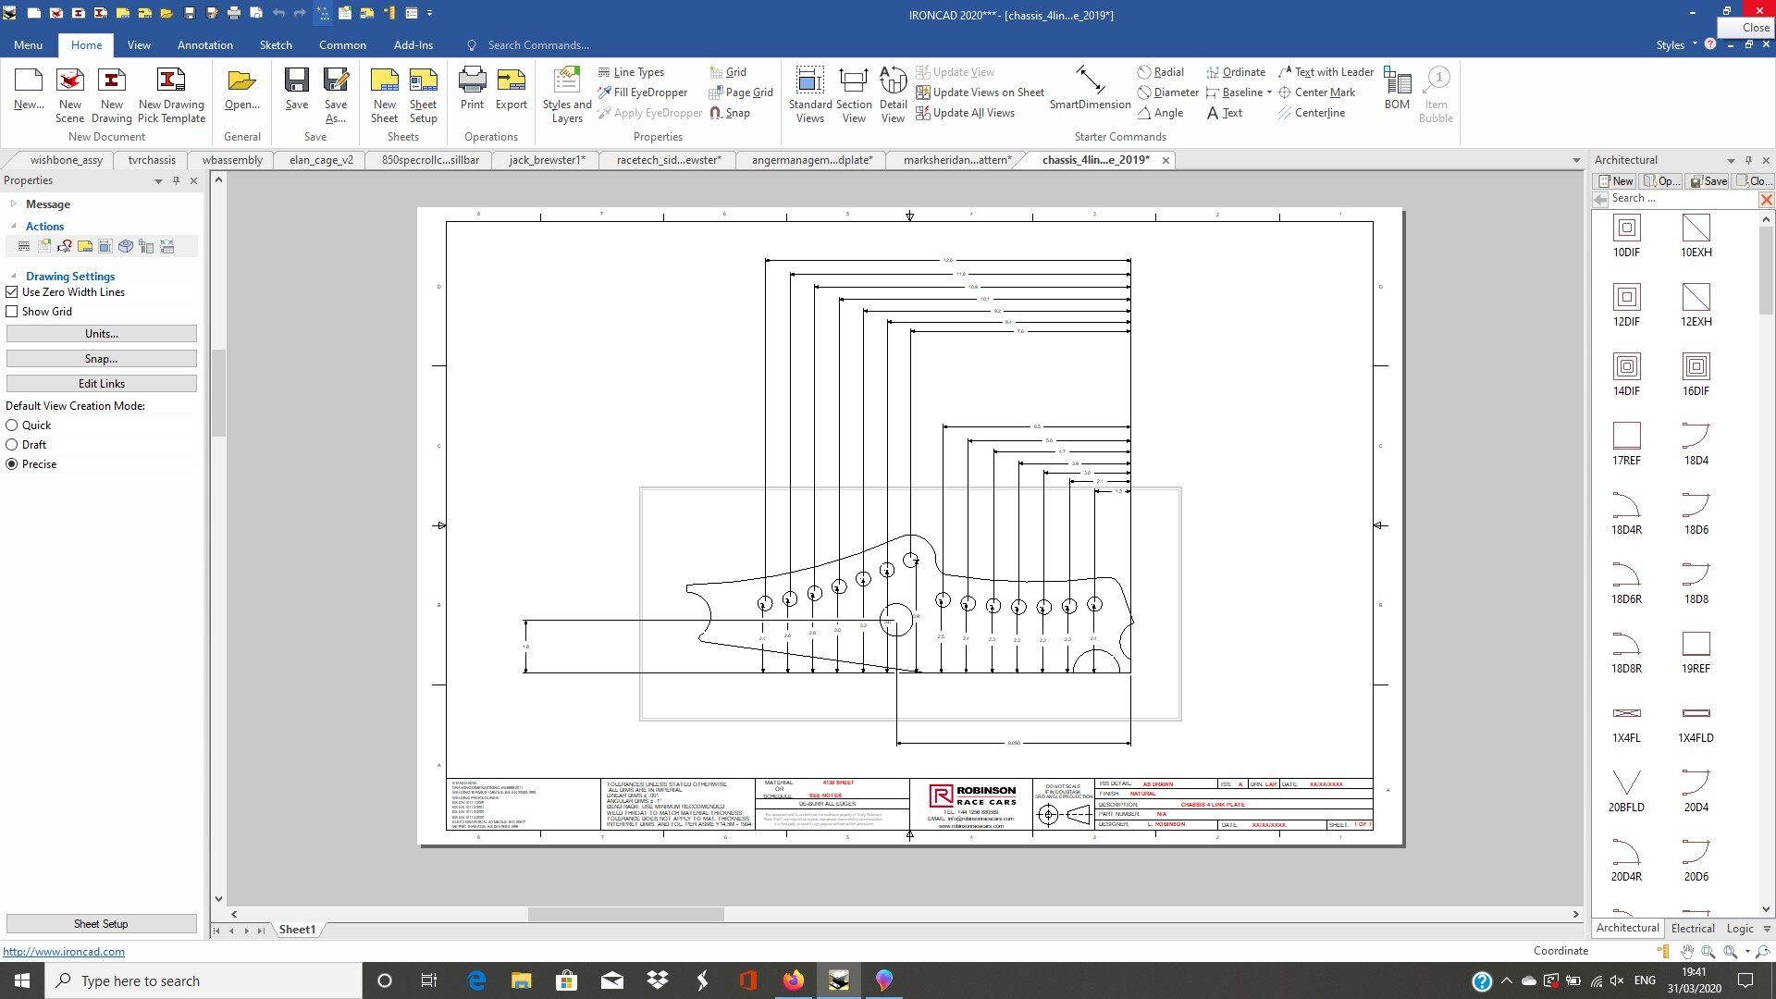This screenshot has height=999, width=1776.
Task: Toggle Use Zero Width Lines checkbox
Action: coord(12,292)
